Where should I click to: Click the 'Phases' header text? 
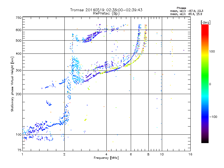(181, 8)
